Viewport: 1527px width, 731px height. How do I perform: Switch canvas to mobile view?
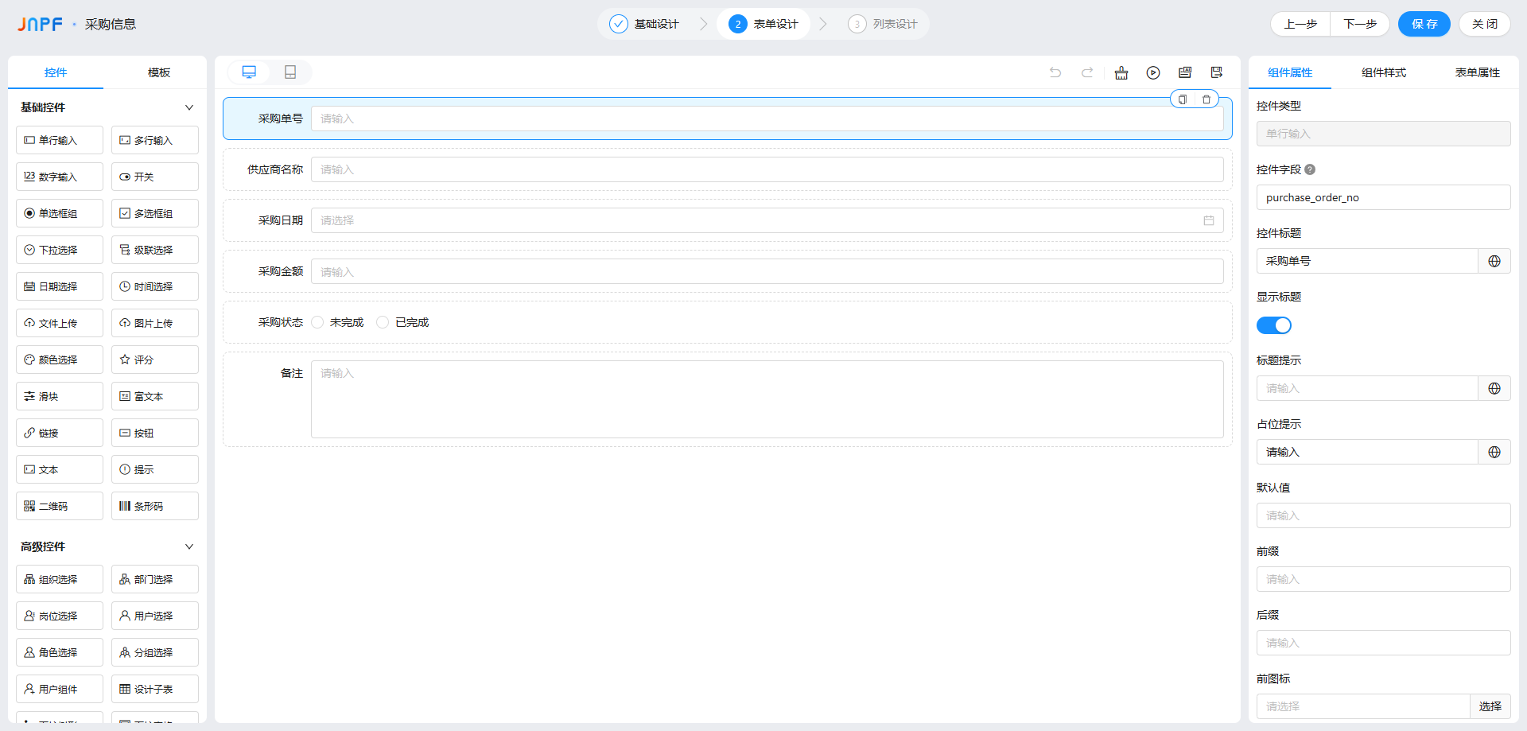pyautogui.click(x=290, y=72)
